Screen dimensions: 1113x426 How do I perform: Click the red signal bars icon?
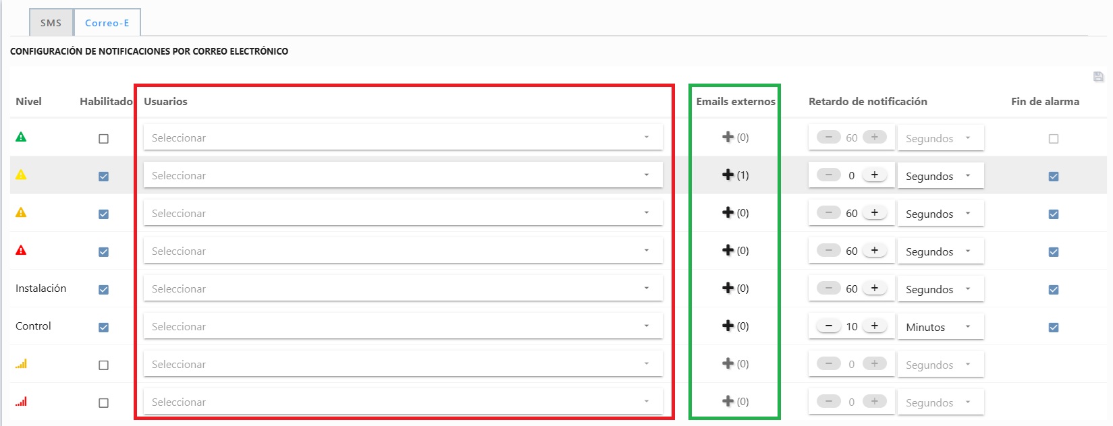coord(21,401)
